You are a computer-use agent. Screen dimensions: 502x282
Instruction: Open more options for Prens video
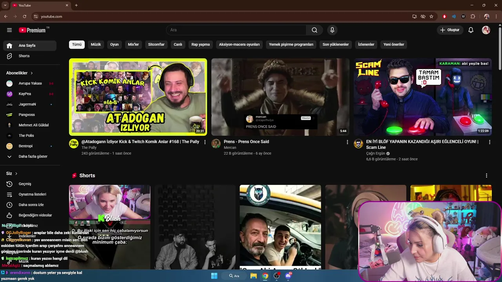347,142
